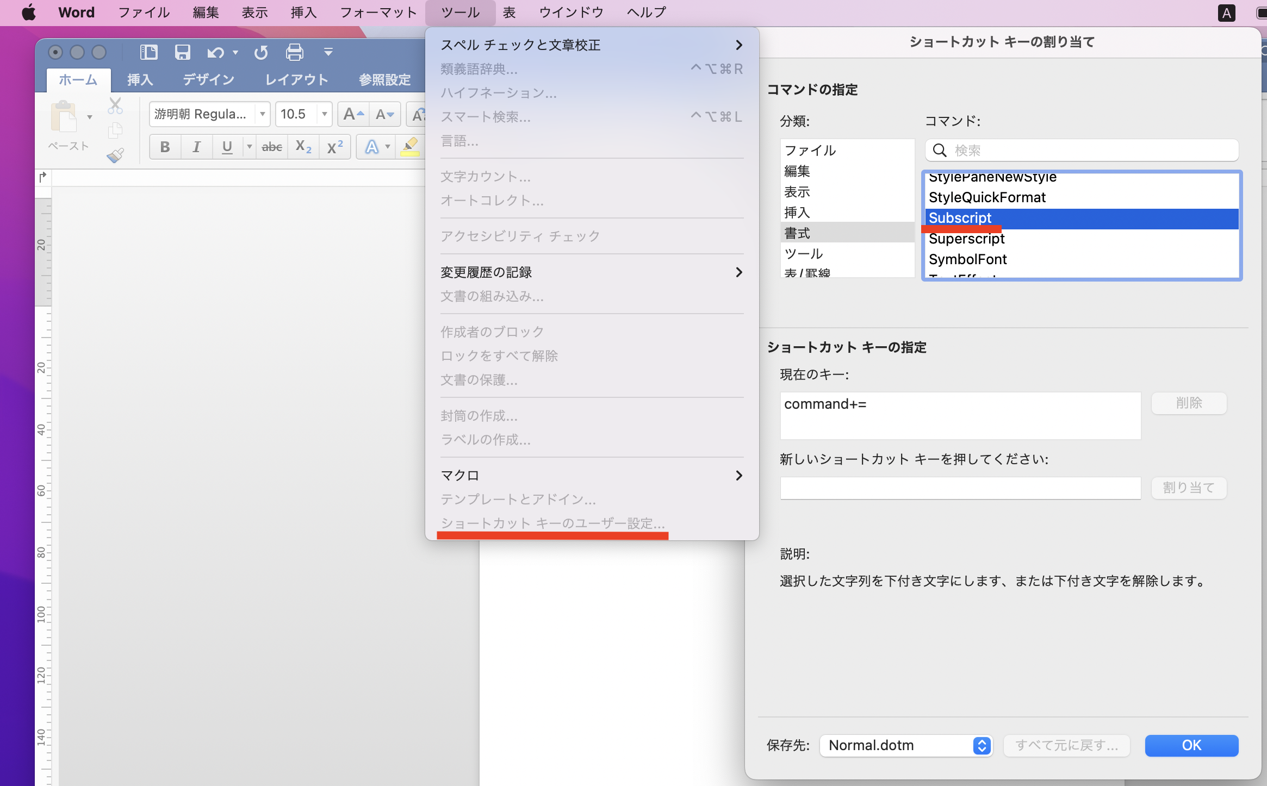
Task: Apply Underline formatting
Action: tap(227, 147)
